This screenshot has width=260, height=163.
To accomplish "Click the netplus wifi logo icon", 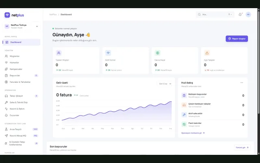I will tap(7, 15).
